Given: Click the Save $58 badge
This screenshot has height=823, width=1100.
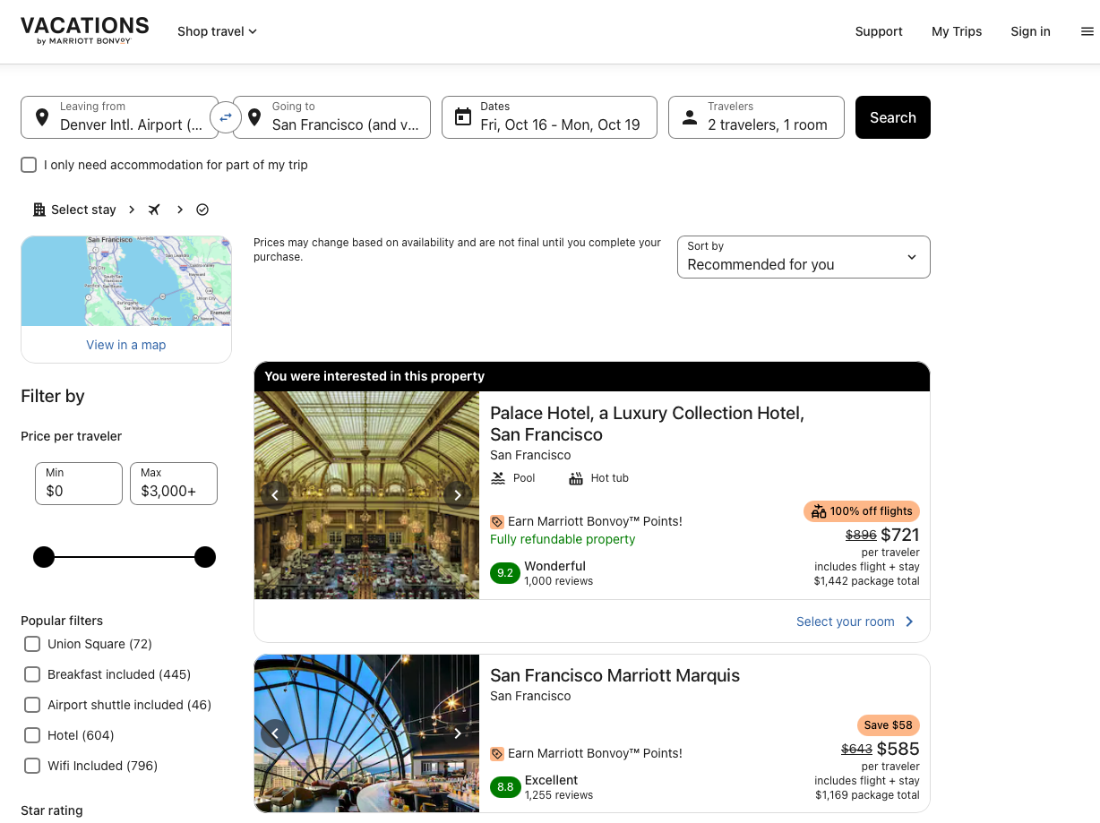Looking at the screenshot, I should (x=889, y=725).
